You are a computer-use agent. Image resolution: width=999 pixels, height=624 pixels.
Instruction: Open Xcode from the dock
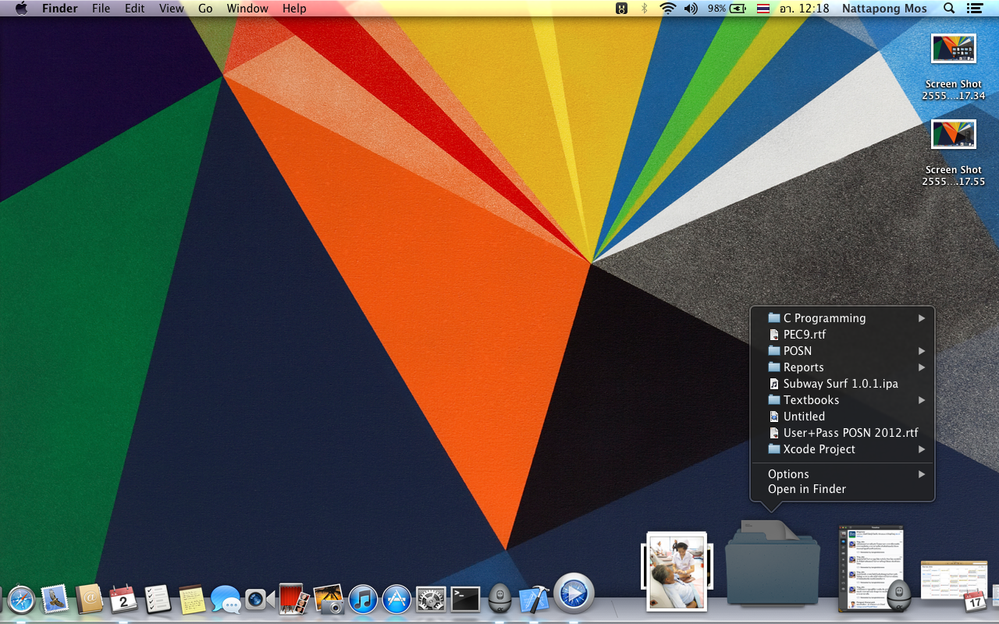[534, 599]
